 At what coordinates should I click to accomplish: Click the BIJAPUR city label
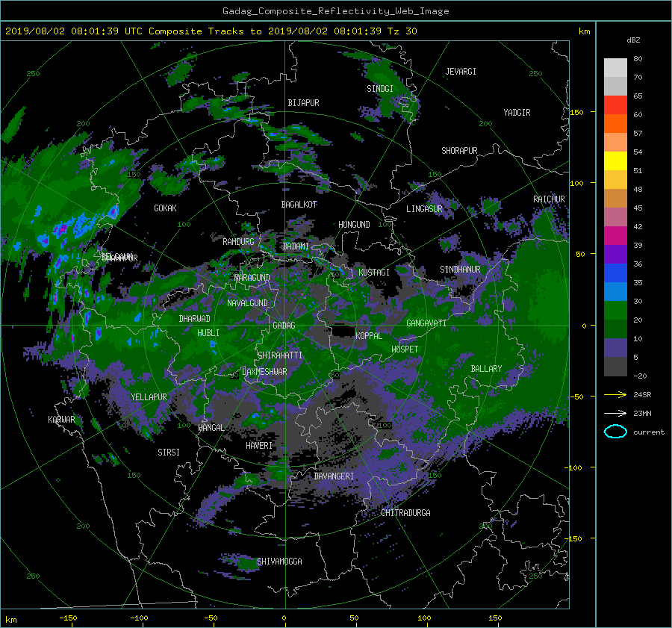303,103
